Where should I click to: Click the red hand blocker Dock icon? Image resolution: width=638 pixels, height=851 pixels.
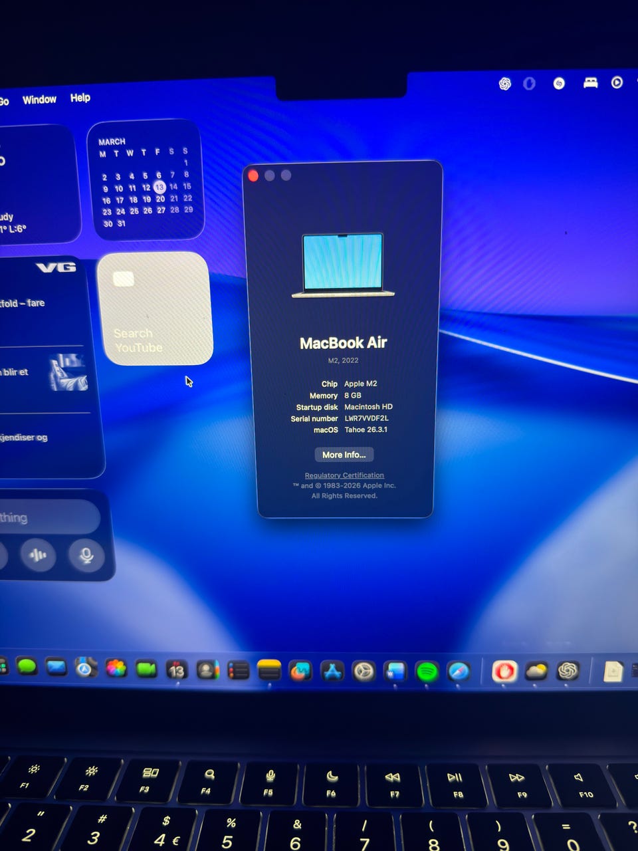point(504,671)
